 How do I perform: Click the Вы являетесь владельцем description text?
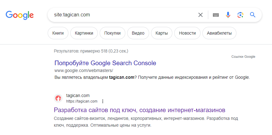click(152, 77)
